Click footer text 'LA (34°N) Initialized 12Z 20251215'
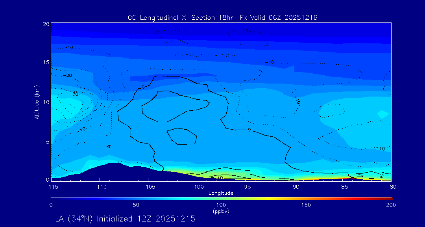Screen dimensions: 425x227 point(125,219)
